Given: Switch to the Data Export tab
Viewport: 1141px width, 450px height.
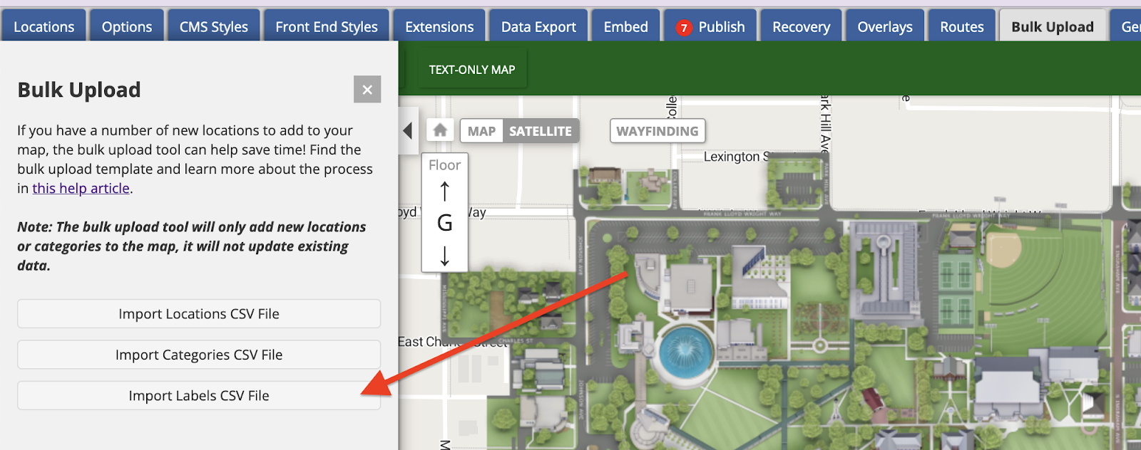Looking at the screenshot, I should coord(538,27).
